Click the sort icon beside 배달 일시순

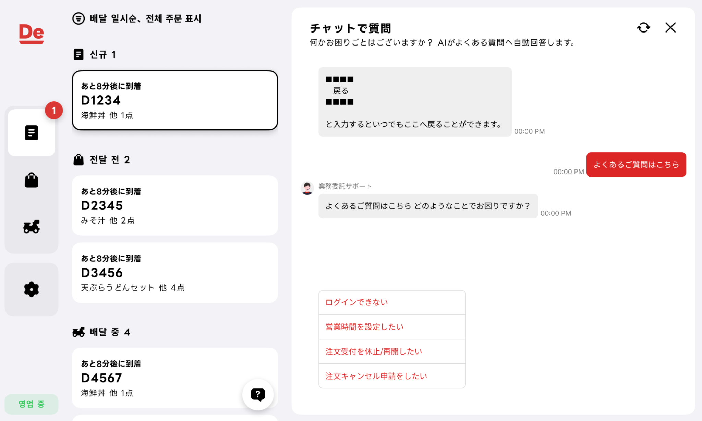pos(78,19)
